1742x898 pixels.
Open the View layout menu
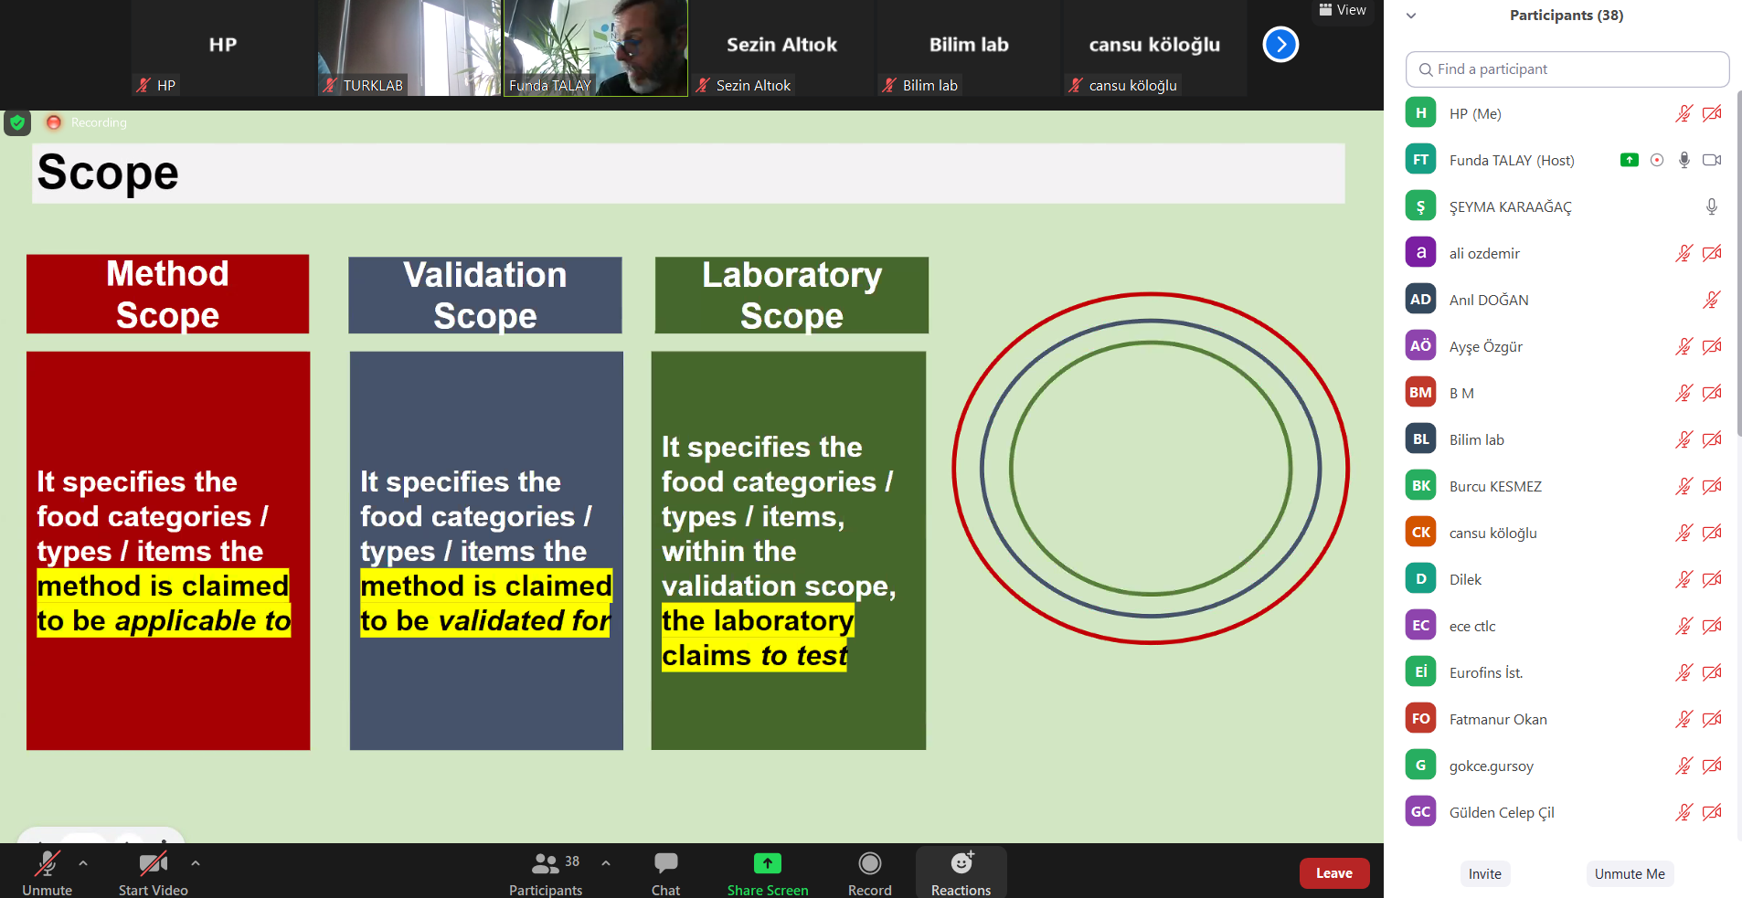point(1343,10)
